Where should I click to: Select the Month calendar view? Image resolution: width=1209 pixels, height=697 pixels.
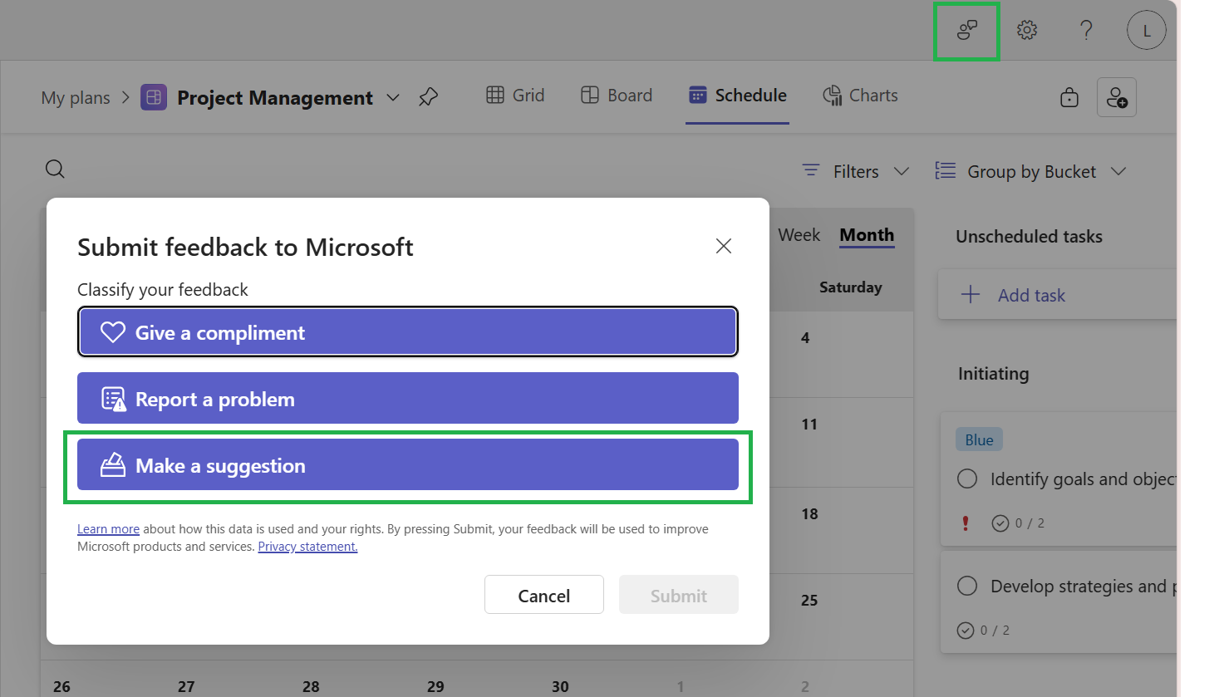point(867,235)
